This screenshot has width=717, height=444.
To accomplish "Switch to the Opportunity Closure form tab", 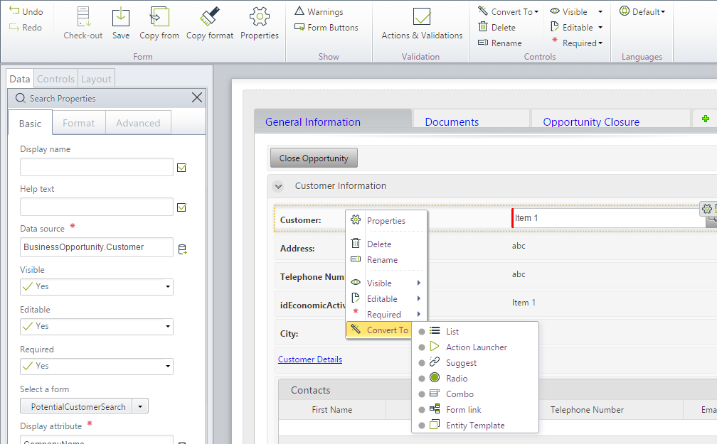I will click(x=610, y=119).
